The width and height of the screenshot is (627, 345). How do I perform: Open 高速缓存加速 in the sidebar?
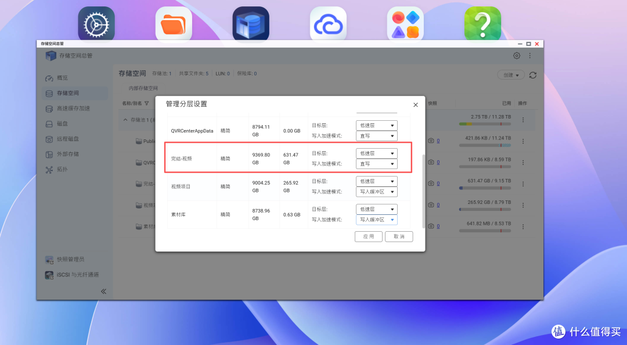[x=75, y=109]
